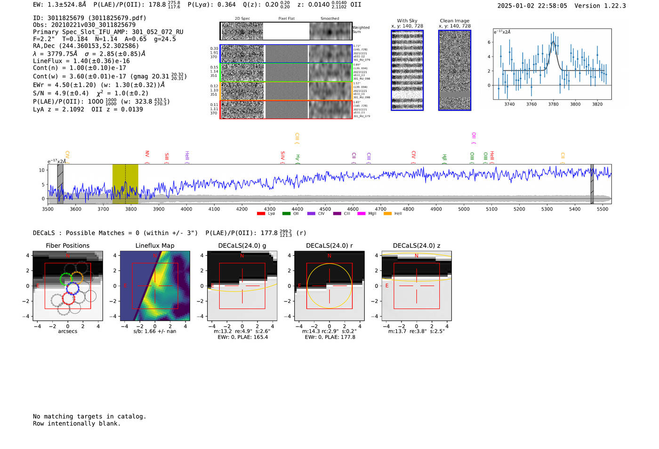The width and height of the screenshot is (659, 449).
Task: Open the Fiber Positions plot
Action: coord(68,286)
